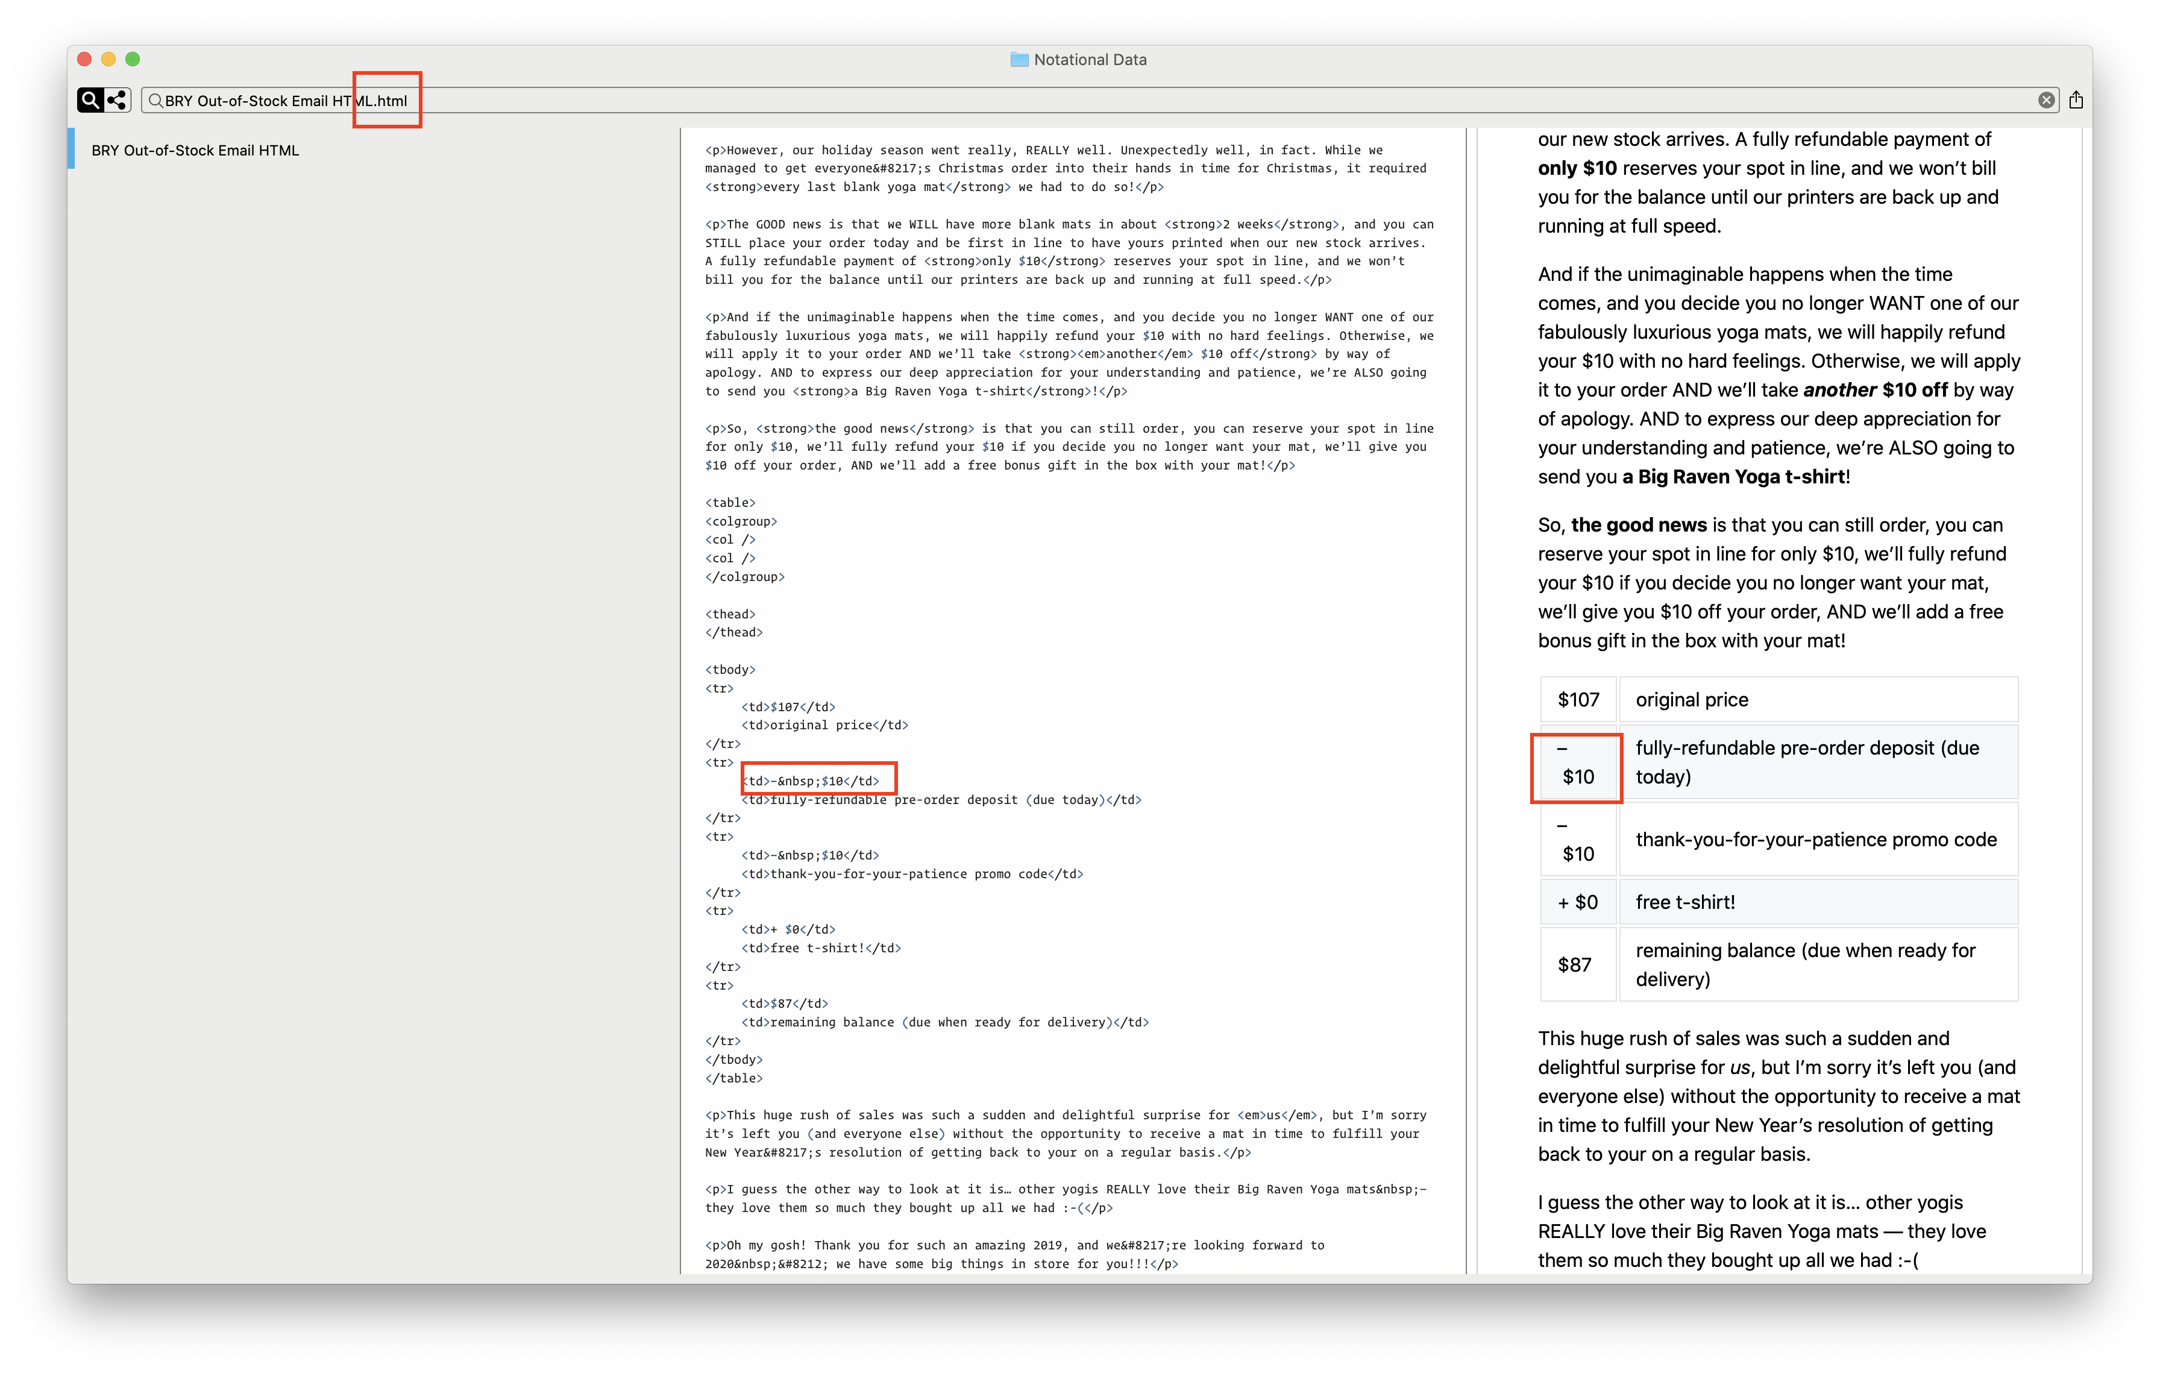Click the $107 cell in the preview table
The height and width of the screenshot is (1373, 2160).
pos(1578,700)
